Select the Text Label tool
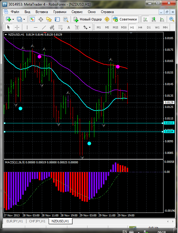 [77, 27]
